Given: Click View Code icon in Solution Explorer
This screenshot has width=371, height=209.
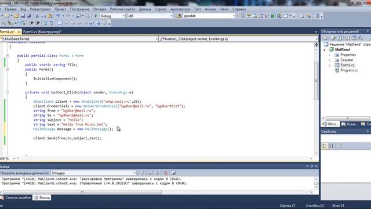Looking at the screenshot, I should point(348,38).
